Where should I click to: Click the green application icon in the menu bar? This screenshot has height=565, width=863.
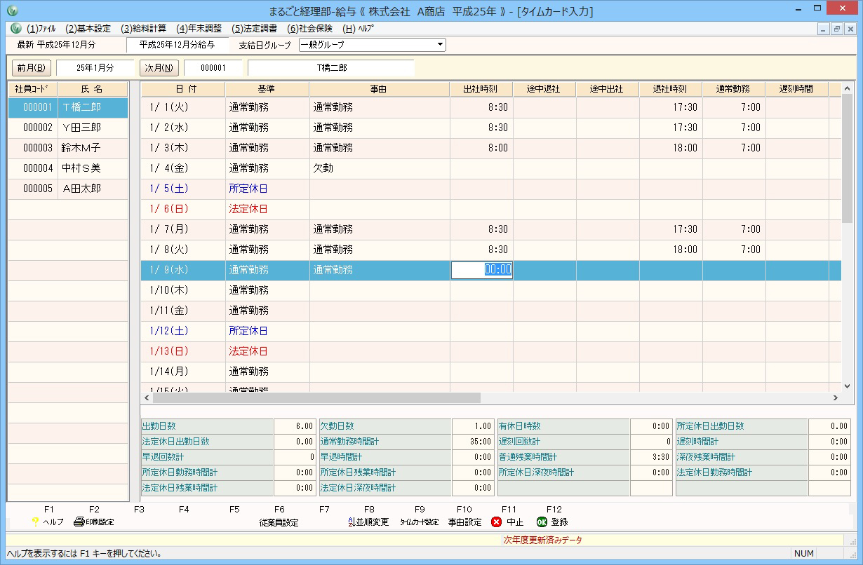pos(16,29)
